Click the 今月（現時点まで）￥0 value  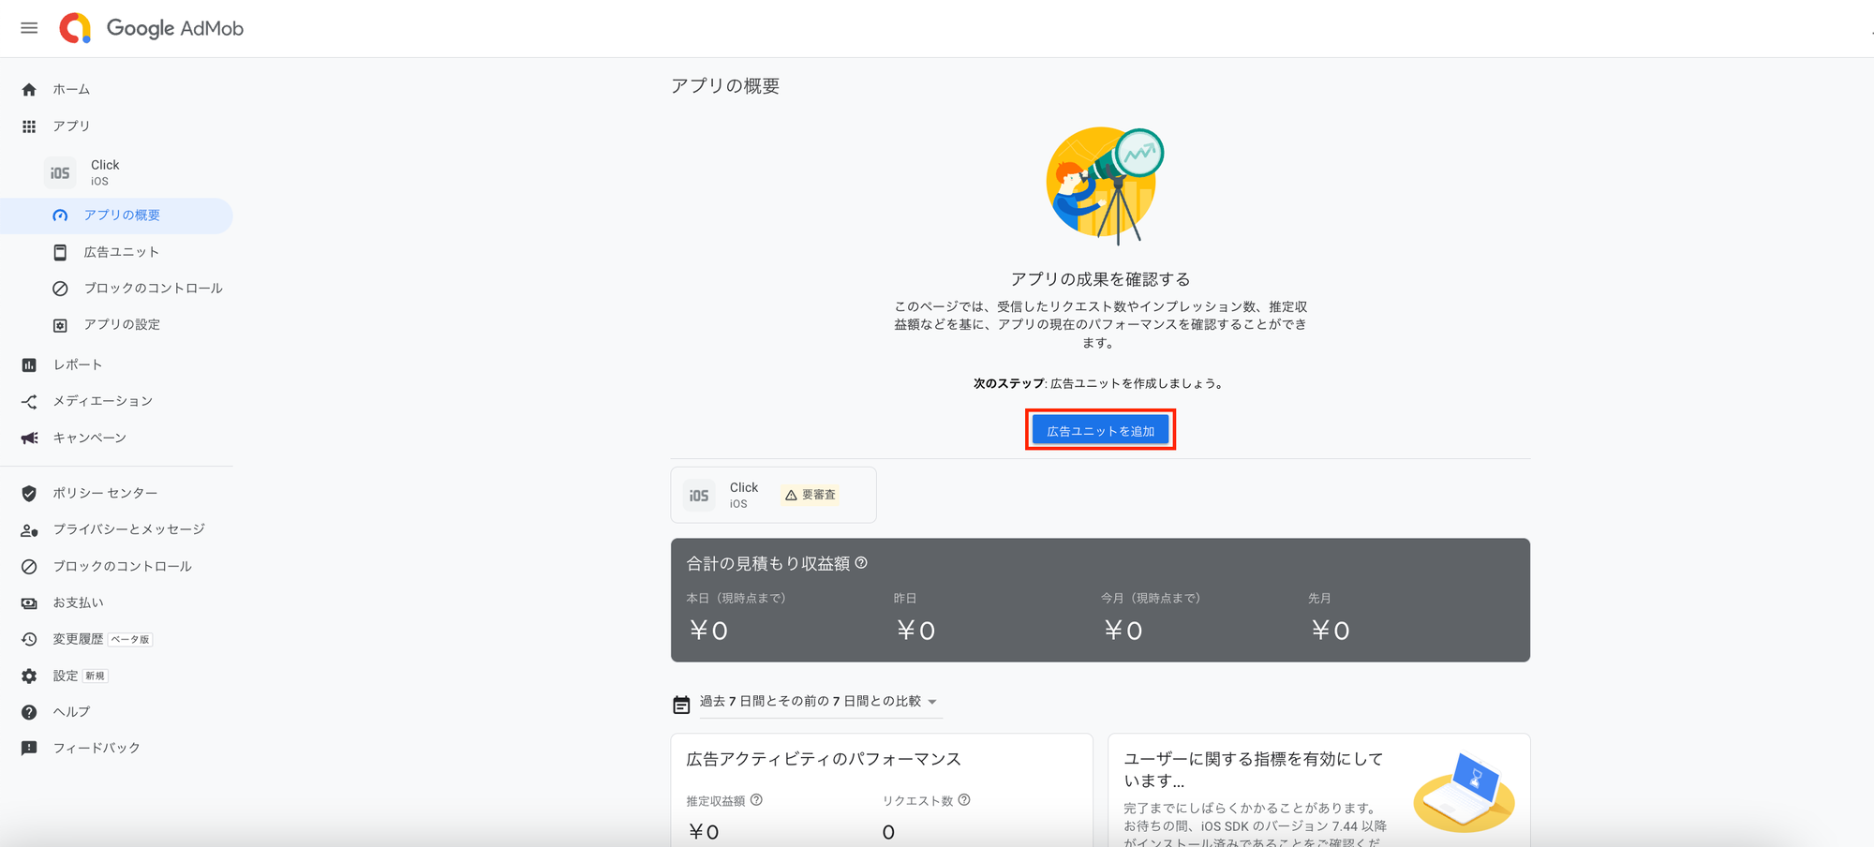1123,631
